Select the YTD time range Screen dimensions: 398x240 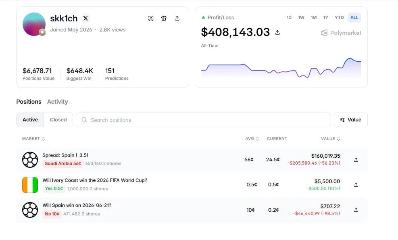click(x=339, y=17)
